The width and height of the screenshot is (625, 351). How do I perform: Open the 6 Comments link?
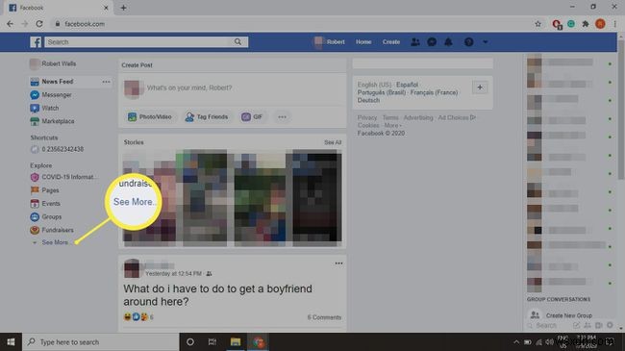[324, 317]
